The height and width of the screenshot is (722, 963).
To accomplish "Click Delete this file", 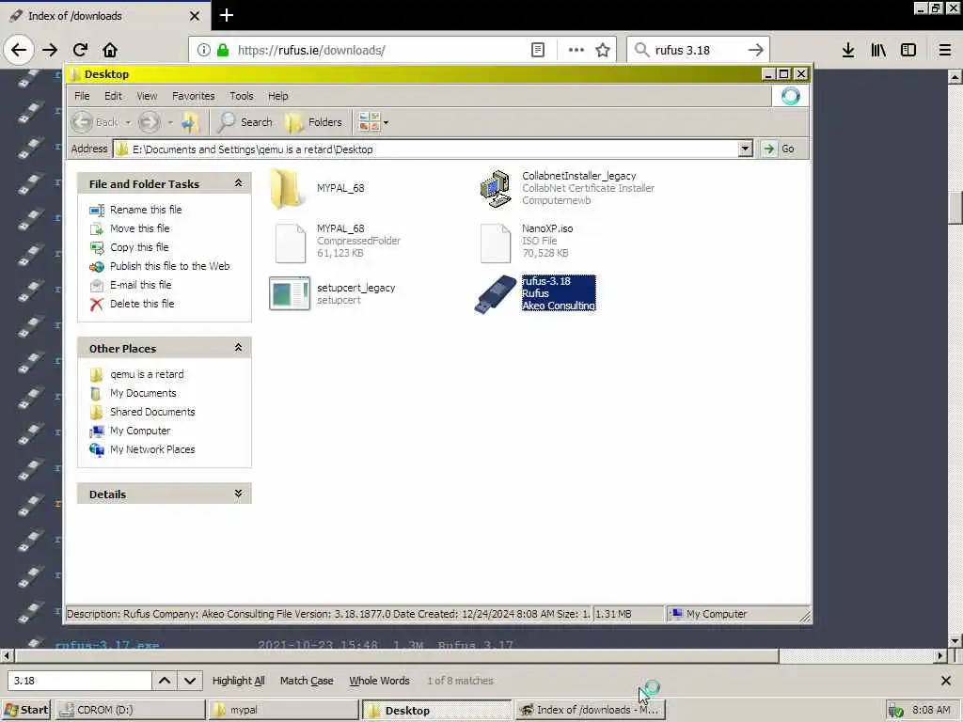I will [x=142, y=304].
